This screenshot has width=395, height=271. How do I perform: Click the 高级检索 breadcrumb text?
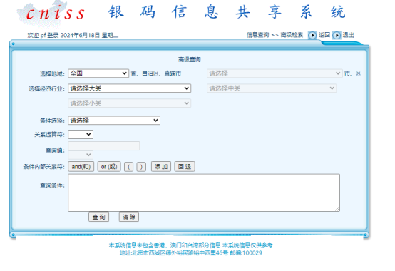click(292, 35)
